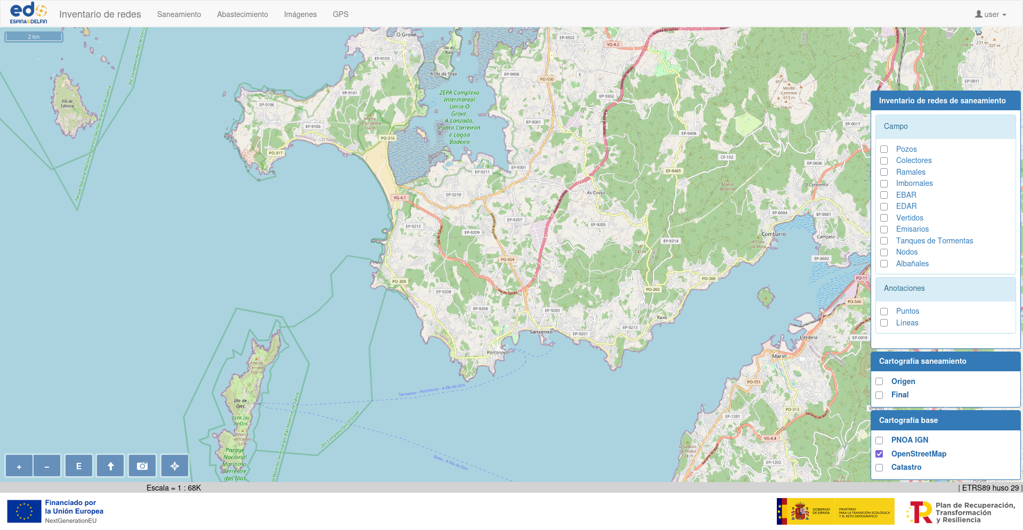This screenshot has height=530, width=1023.
Task: Enable the Origen cartography checkbox
Action: coord(879,381)
